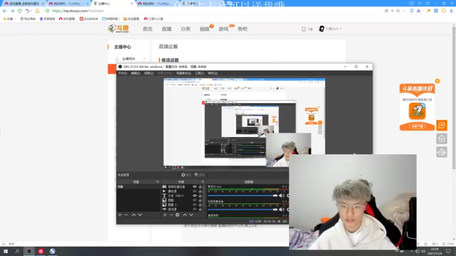Click the browser scissors screenshot icon
The width and height of the screenshot is (456, 256).
[x=418, y=11]
